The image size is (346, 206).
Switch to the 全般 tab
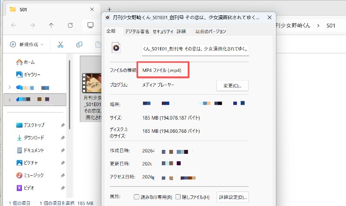(x=111, y=31)
